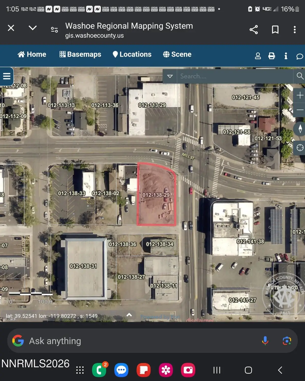Open the info page button

pyautogui.click(x=286, y=56)
